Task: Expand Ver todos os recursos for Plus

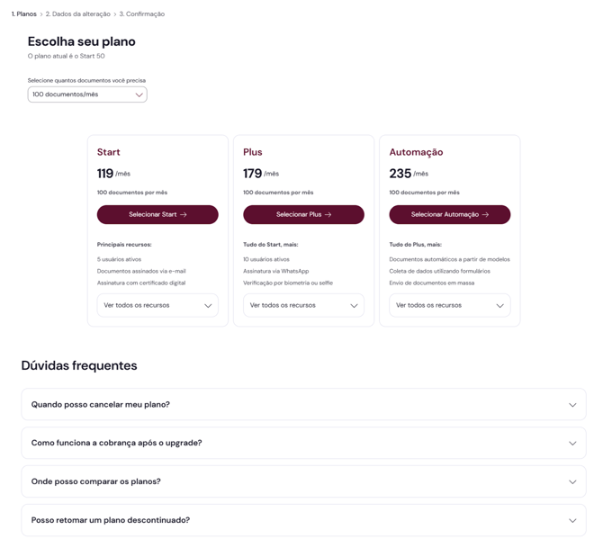Action: (x=303, y=305)
